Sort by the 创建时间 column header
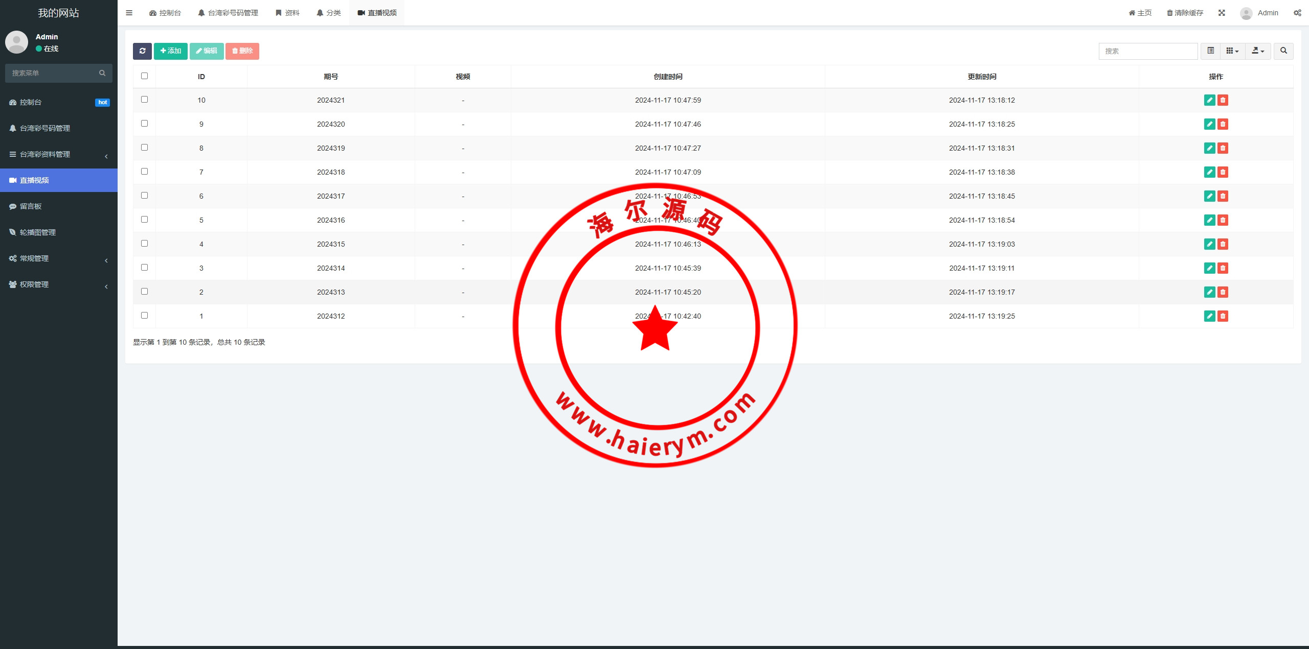Viewport: 1309px width, 649px height. click(x=668, y=77)
